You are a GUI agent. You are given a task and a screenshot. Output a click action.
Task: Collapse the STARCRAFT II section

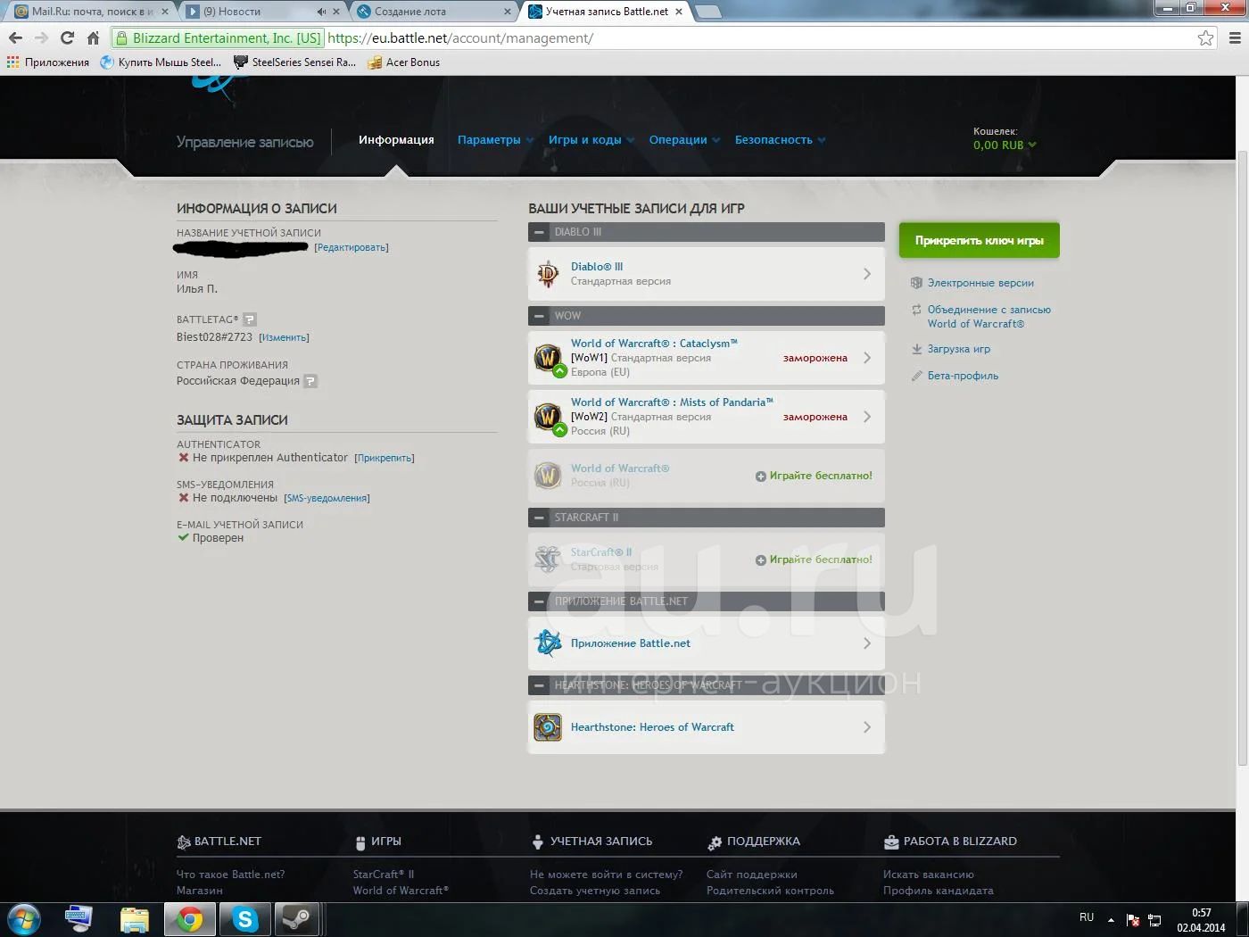[539, 518]
